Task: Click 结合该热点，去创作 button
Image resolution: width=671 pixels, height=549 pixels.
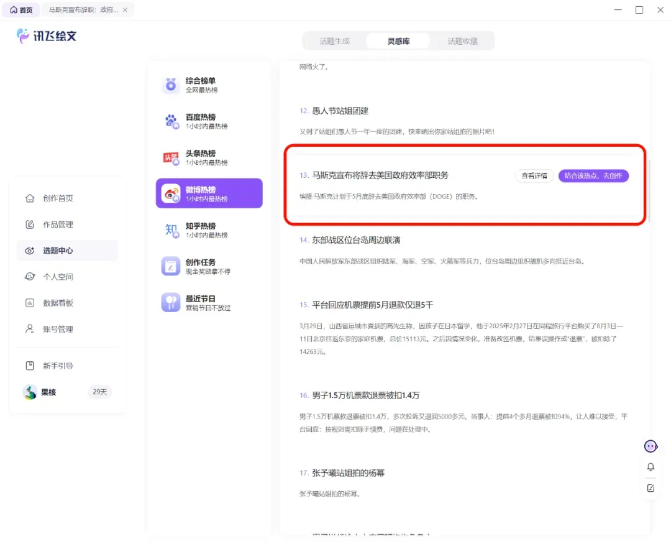Action: point(593,176)
